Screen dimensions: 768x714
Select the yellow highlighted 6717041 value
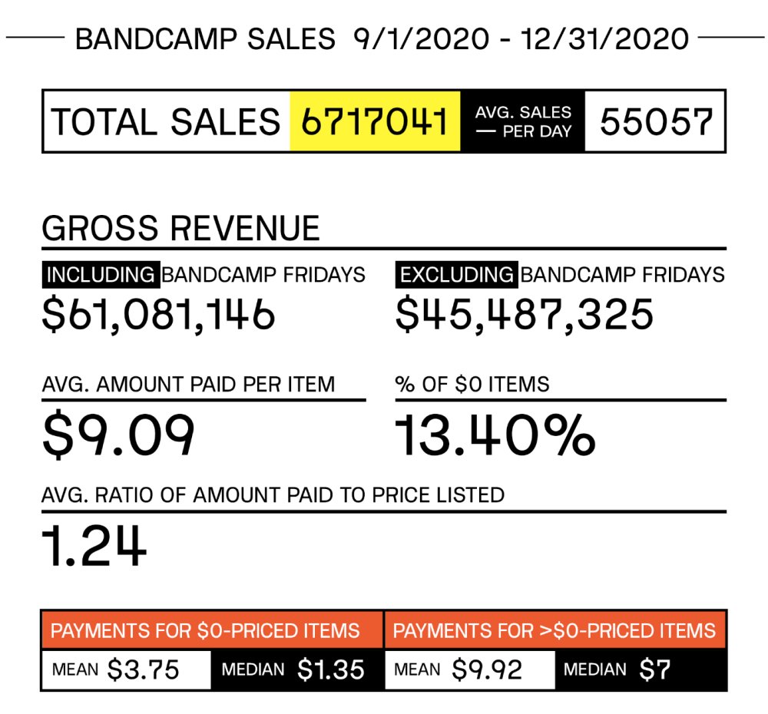coord(375,121)
